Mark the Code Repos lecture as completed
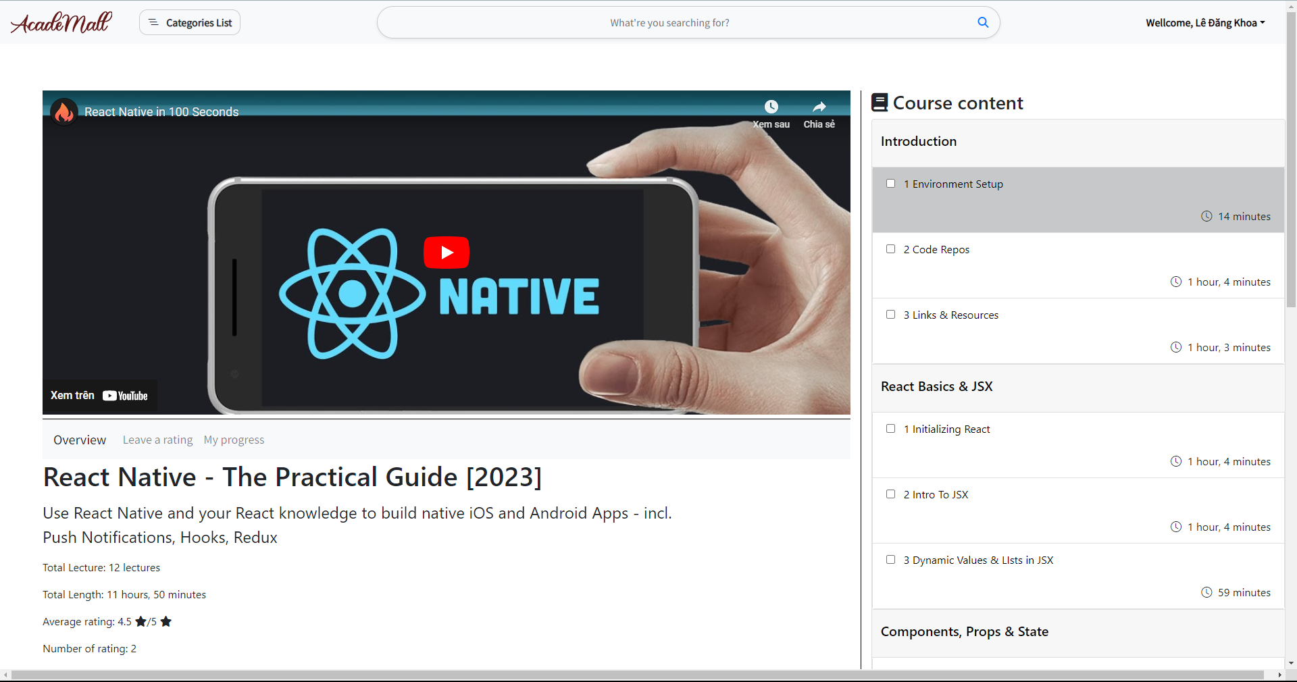Viewport: 1297px width, 682px height. tap(890, 248)
